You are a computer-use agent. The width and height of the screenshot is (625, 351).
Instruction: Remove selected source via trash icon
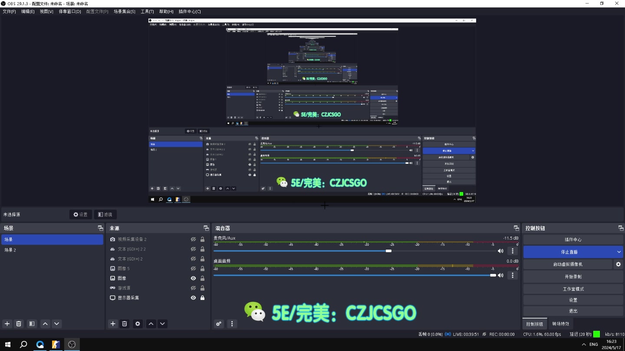click(x=125, y=324)
